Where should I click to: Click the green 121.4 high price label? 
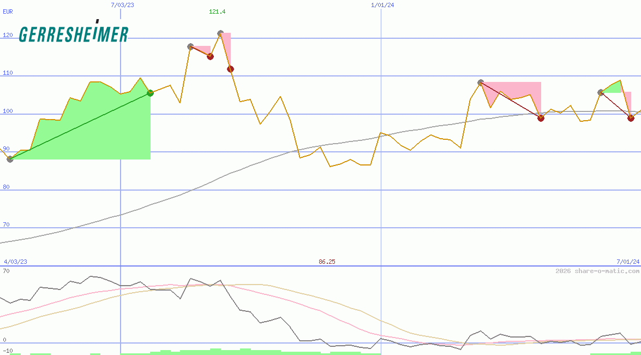click(217, 11)
